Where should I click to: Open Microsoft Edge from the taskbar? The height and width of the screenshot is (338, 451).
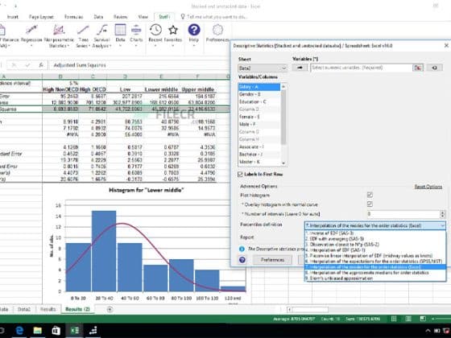[19, 331]
